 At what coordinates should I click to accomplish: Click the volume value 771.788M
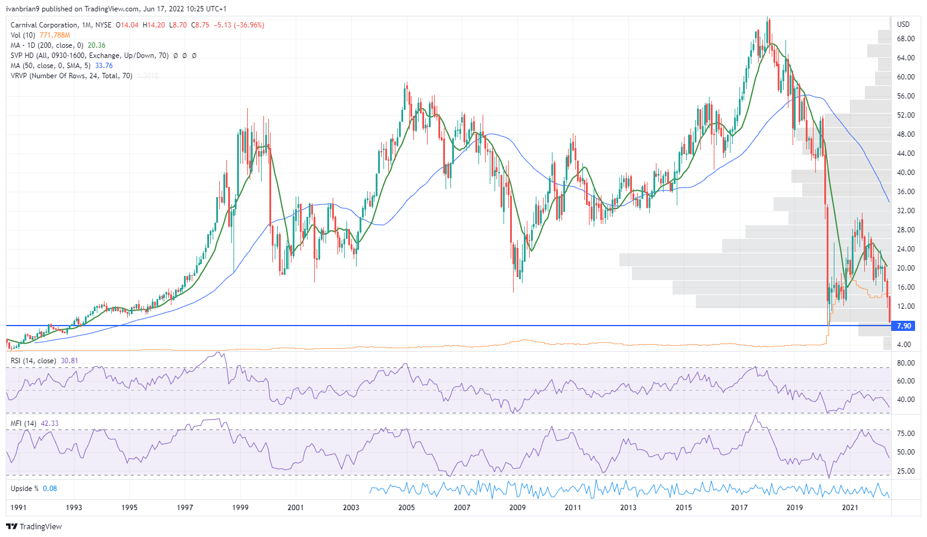tap(55, 35)
